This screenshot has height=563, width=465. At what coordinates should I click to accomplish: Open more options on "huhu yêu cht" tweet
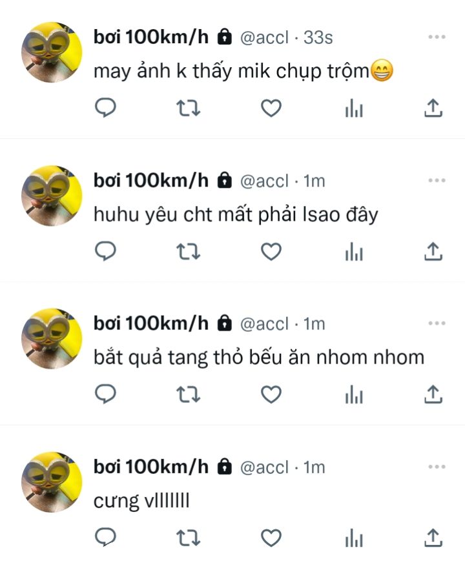[437, 180]
